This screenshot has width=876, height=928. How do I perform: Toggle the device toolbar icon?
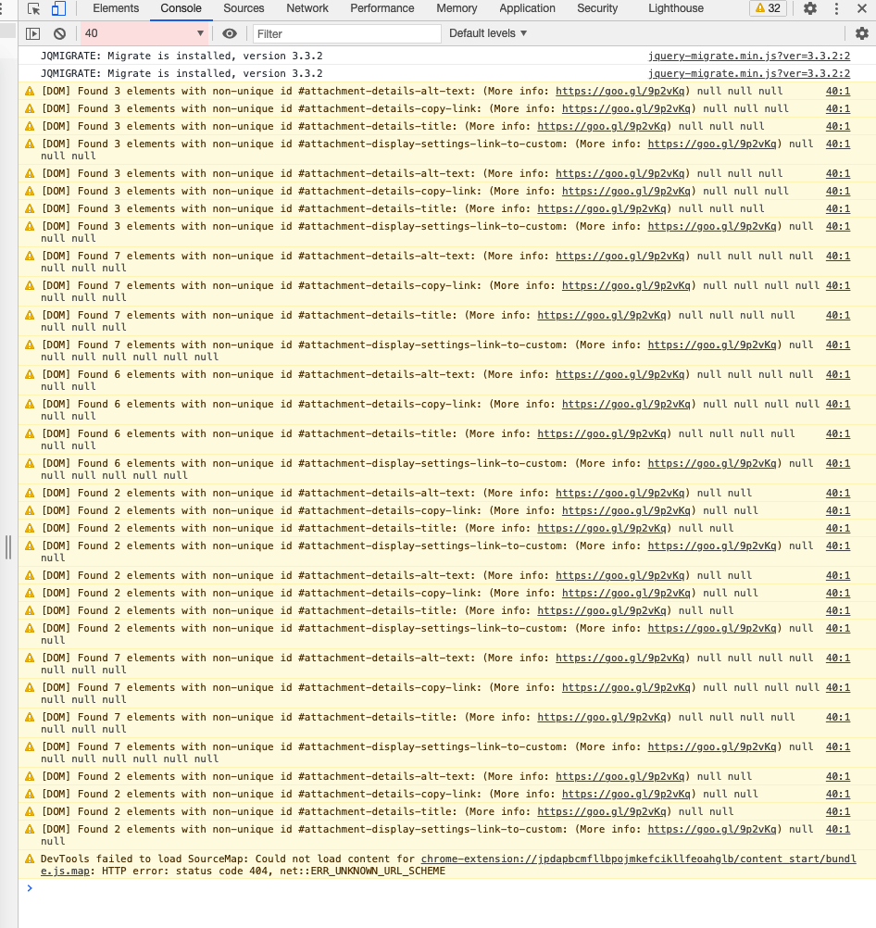tap(58, 8)
